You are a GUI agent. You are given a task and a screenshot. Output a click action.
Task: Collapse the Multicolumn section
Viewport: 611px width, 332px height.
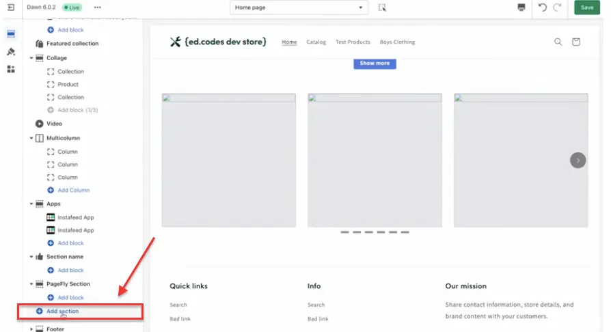click(31, 138)
